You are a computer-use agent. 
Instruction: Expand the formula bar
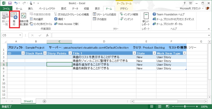coord(209,35)
